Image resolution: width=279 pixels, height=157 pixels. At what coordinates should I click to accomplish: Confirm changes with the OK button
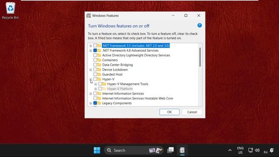(170, 112)
